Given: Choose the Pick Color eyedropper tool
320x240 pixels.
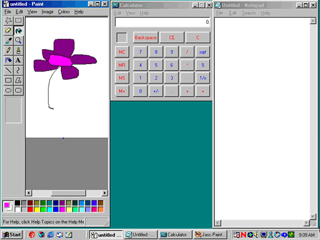Looking at the screenshot, I should coord(8,41).
